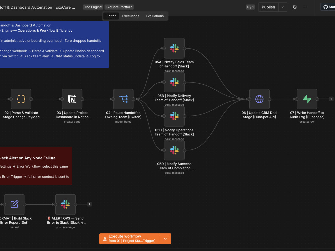This screenshot has width=335, height=251.
Task: Open the Build Slack Error Report Set node
Action: (x=14, y=204)
